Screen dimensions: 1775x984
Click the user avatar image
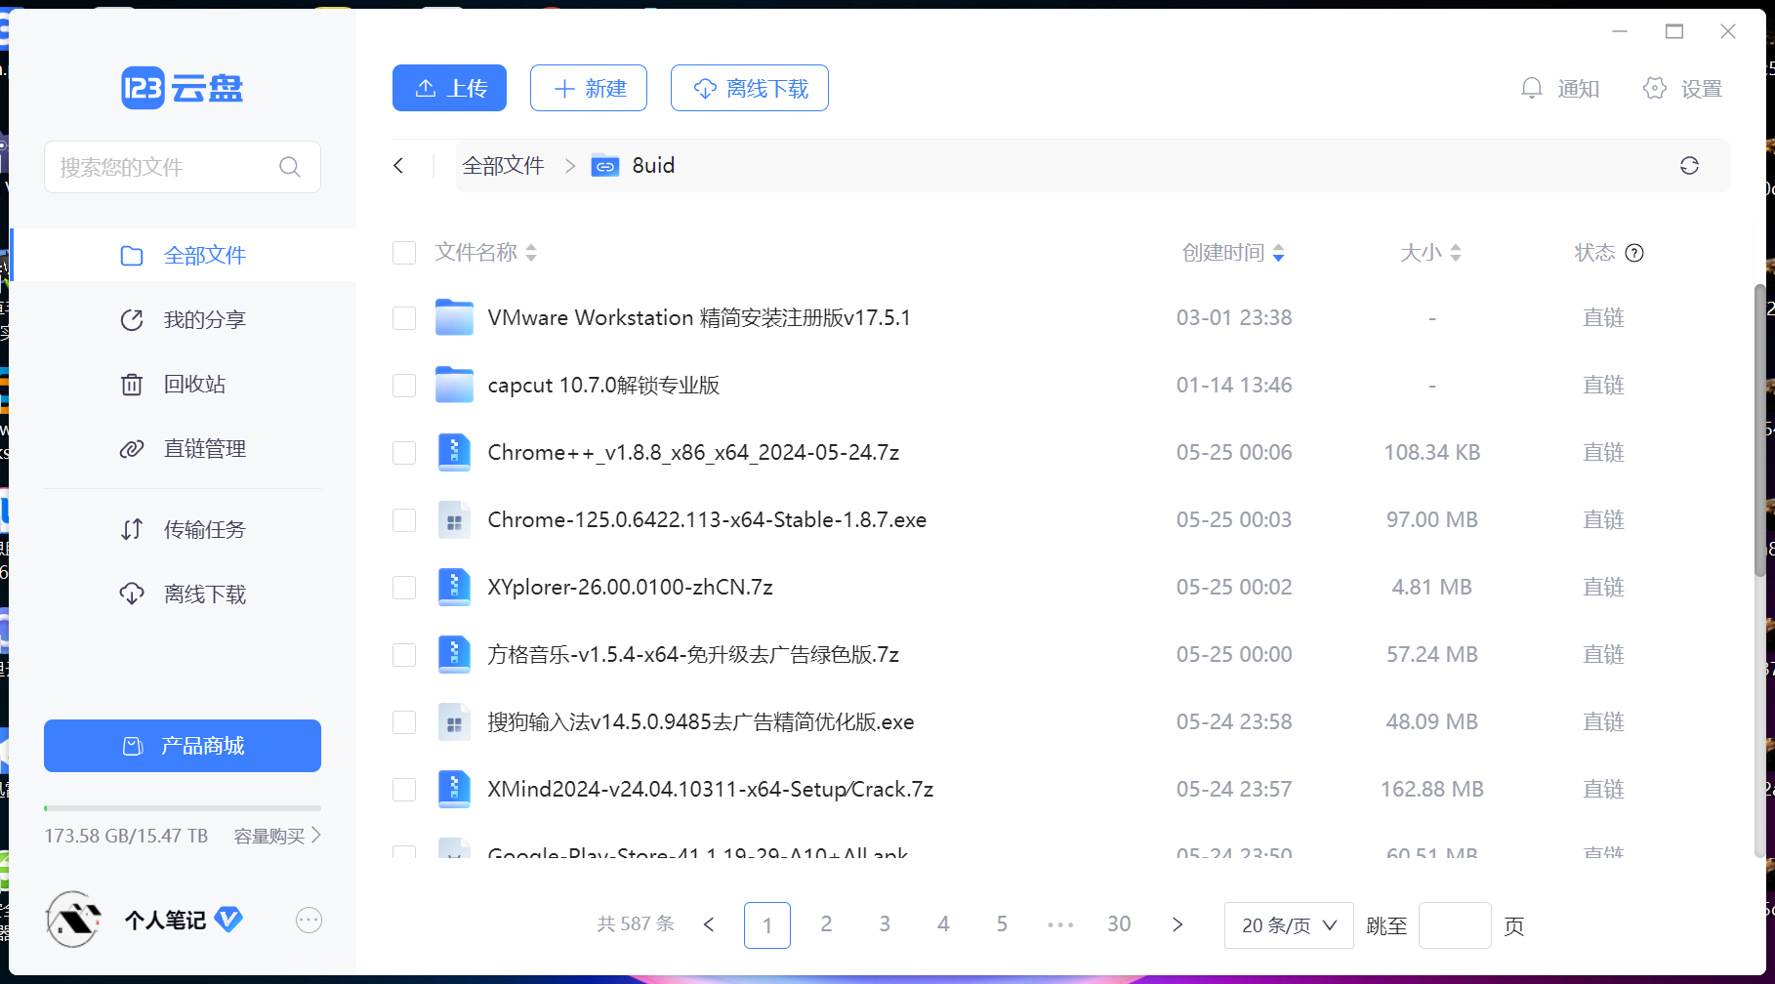[74, 920]
